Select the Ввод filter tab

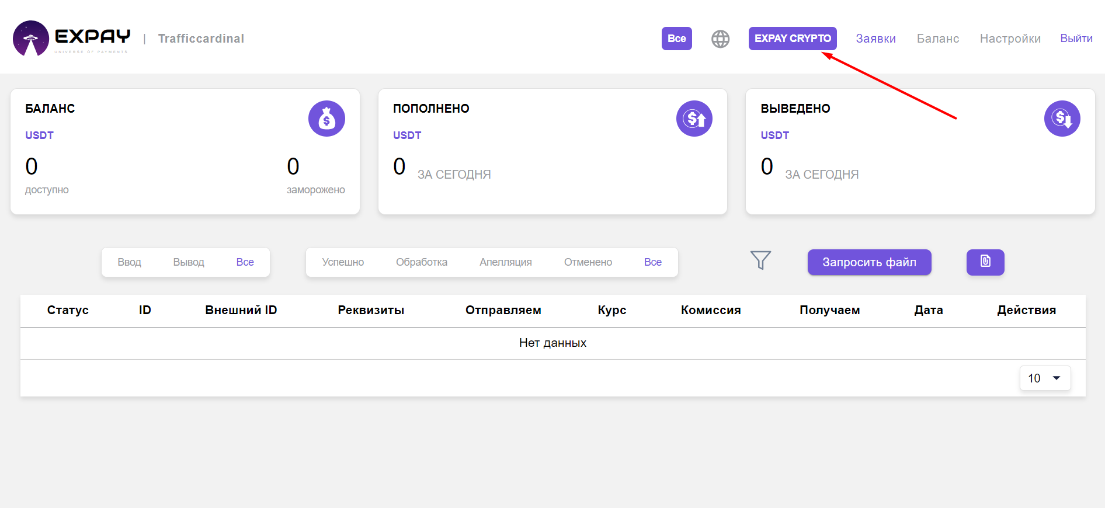(129, 262)
